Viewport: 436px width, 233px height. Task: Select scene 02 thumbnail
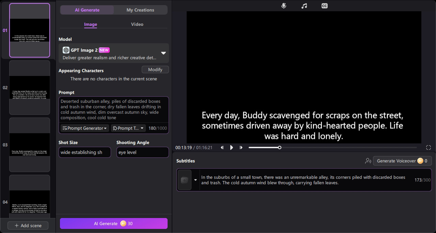pyautogui.click(x=30, y=88)
